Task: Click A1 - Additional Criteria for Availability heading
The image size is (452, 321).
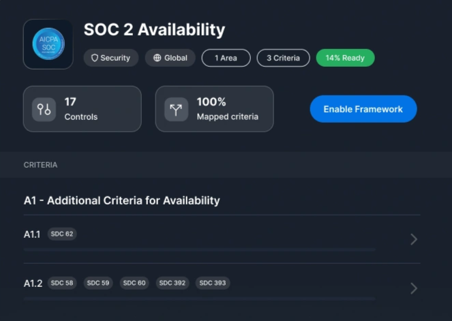Action: [121, 200]
